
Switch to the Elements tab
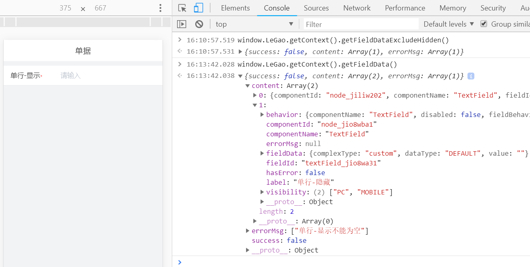(235, 8)
